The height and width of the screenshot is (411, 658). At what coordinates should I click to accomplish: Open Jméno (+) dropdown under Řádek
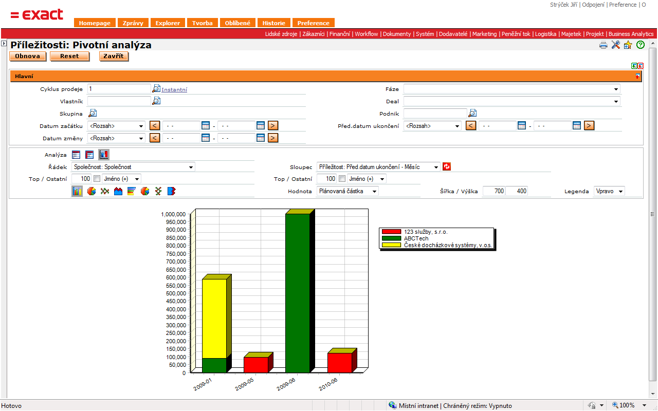coord(122,179)
